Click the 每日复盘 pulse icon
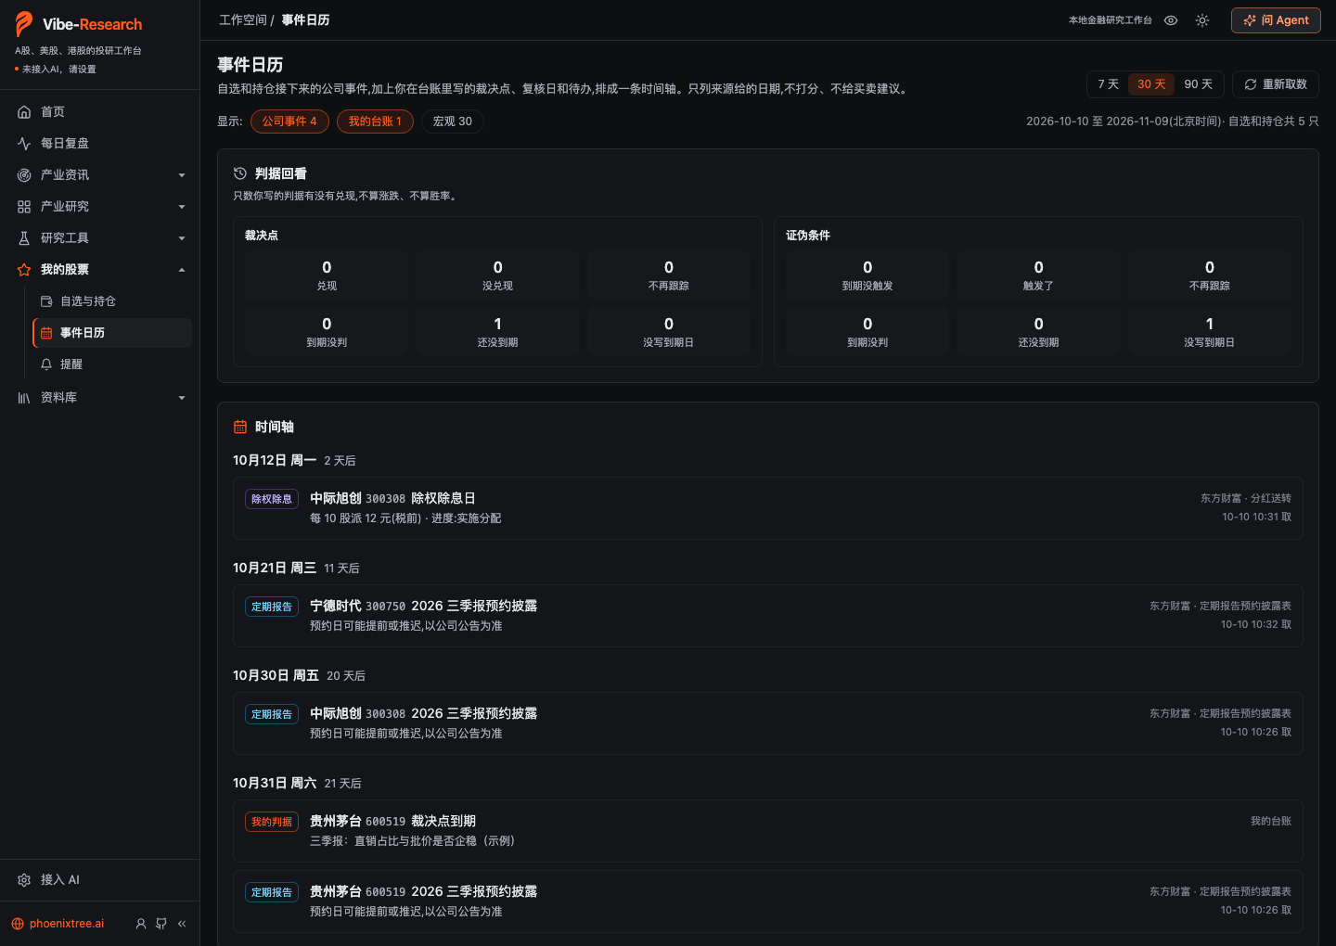 pyautogui.click(x=24, y=144)
